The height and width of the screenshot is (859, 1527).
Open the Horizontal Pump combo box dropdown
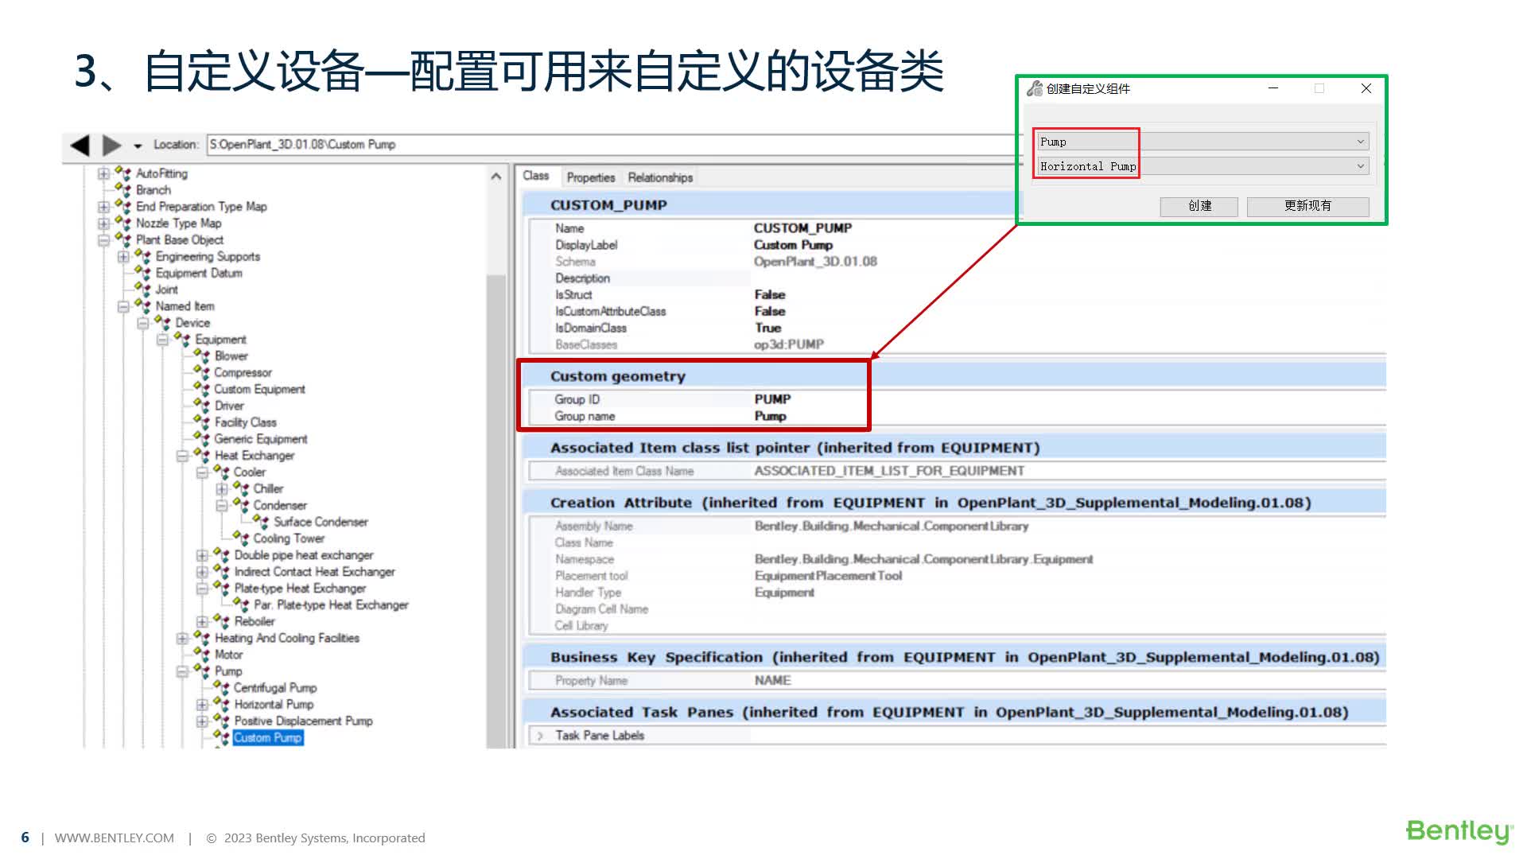1360,166
